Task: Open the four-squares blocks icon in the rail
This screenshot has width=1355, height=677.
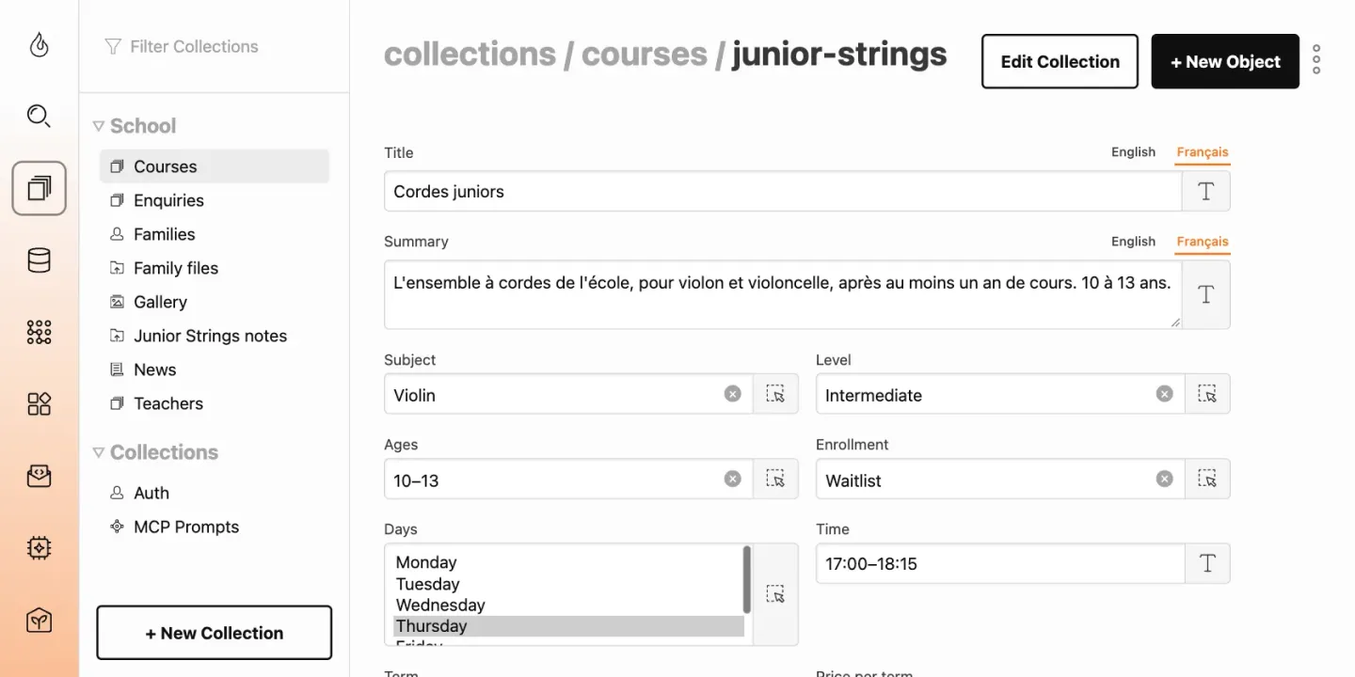Action: 39,404
